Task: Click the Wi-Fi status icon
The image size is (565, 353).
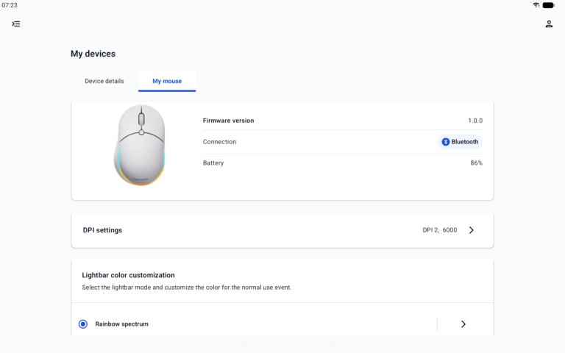Action: [x=536, y=5]
